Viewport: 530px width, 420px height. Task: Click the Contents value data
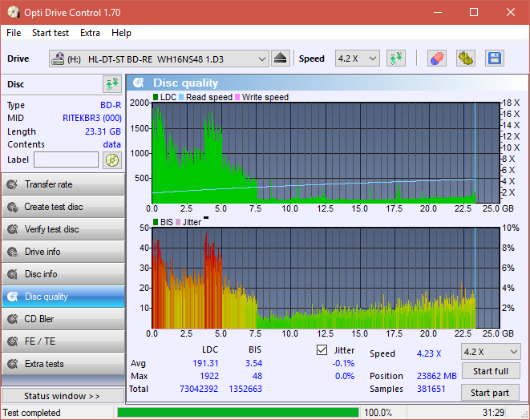tap(112, 144)
